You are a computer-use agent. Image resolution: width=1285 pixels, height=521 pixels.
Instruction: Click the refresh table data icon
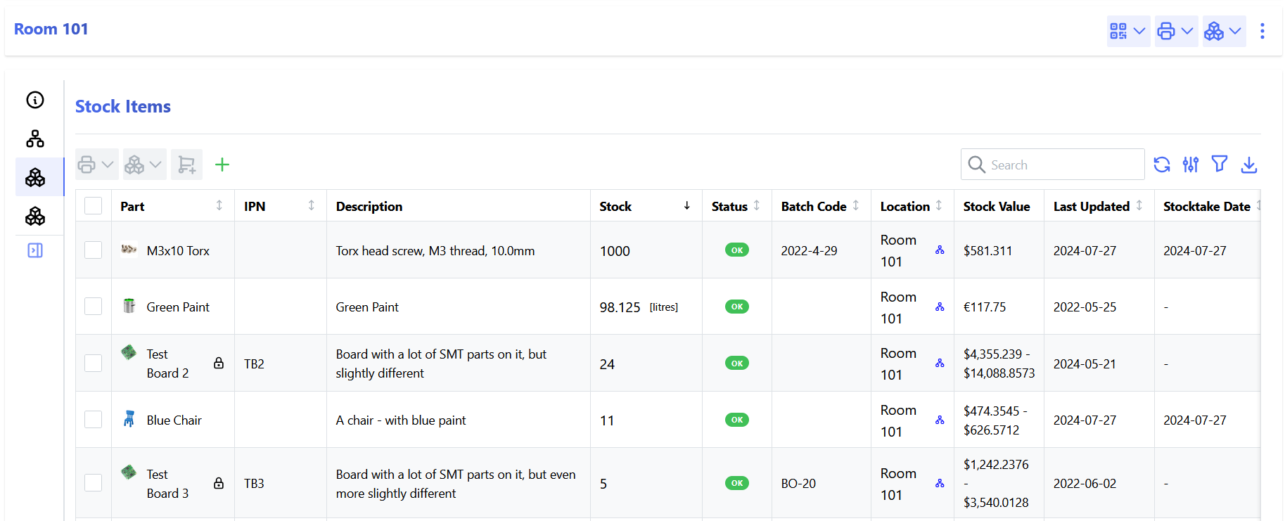pos(1162,165)
